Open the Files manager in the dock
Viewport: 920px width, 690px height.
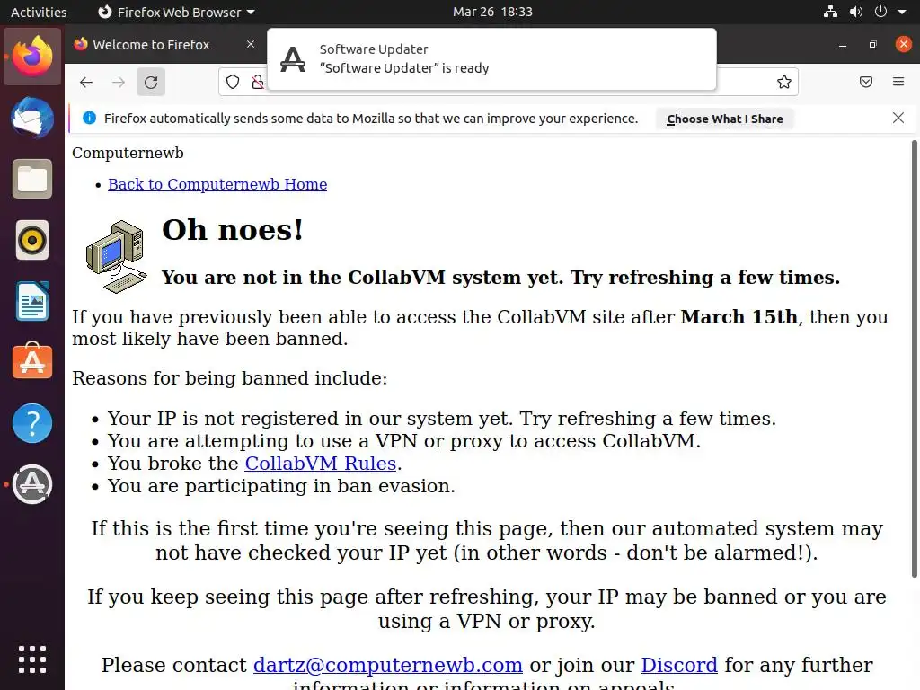32,179
